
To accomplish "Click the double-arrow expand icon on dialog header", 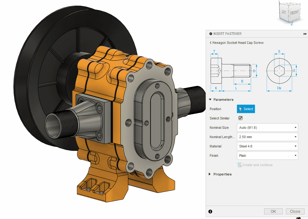I will [x=305, y=34].
